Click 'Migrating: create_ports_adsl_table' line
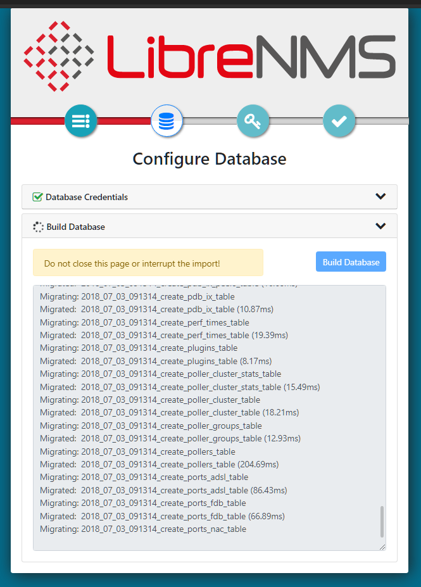 coord(144,477)
